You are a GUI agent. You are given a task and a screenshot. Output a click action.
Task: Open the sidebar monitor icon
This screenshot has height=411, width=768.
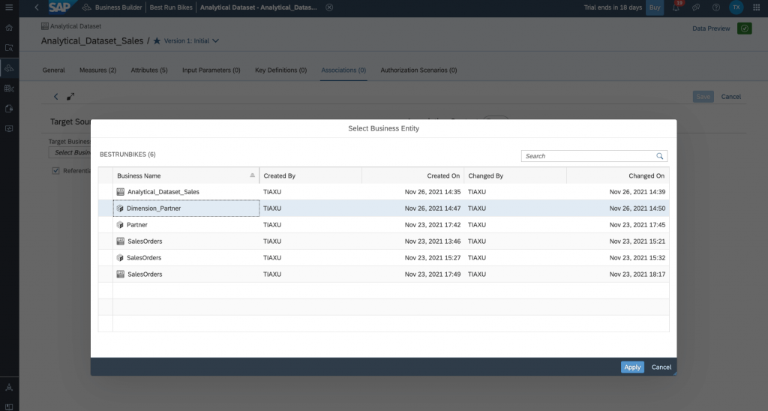tap(9, 129)
